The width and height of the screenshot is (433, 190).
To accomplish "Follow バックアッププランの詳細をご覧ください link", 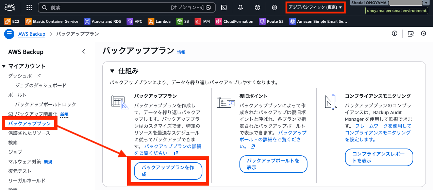I will (167, 150).
